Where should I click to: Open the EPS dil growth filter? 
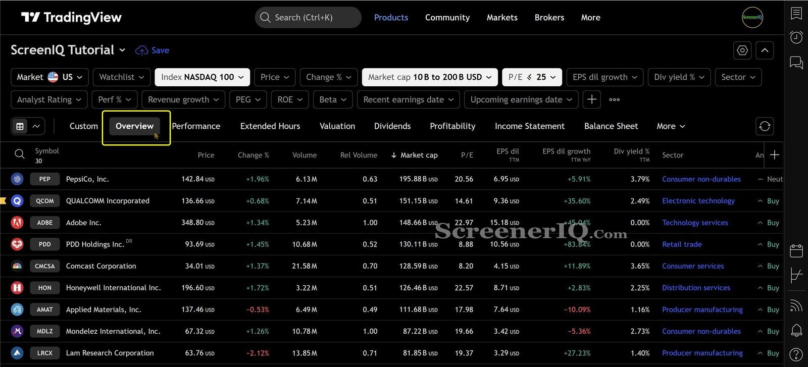pyautogui.click(x=605, y=77)
